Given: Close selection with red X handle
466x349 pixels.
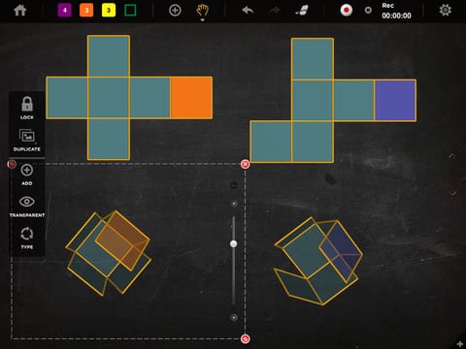Looking at the screenshot, I should pos(246,164).
